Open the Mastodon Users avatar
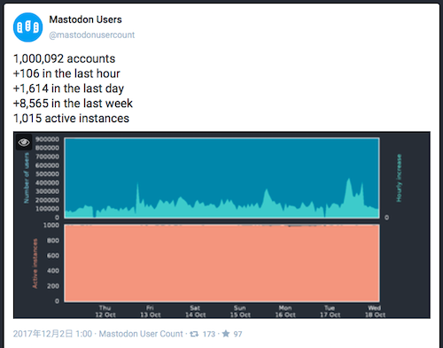Image resolution: width=443 pixels, height=348 pixels. [27, 27]
